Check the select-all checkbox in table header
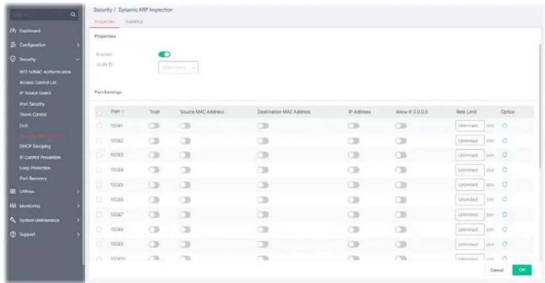 click(99, 113)
